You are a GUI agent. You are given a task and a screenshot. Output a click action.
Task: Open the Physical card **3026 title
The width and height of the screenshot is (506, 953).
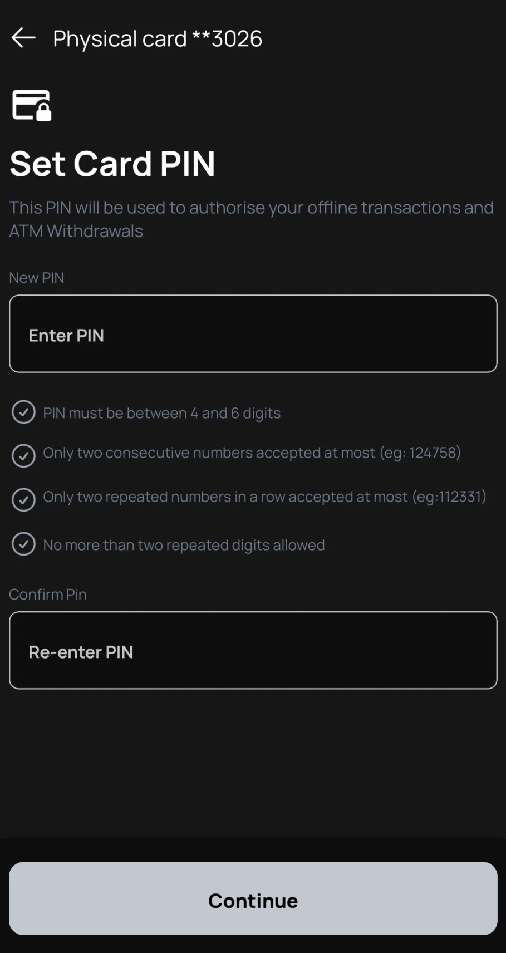click(x=158, y=38)
